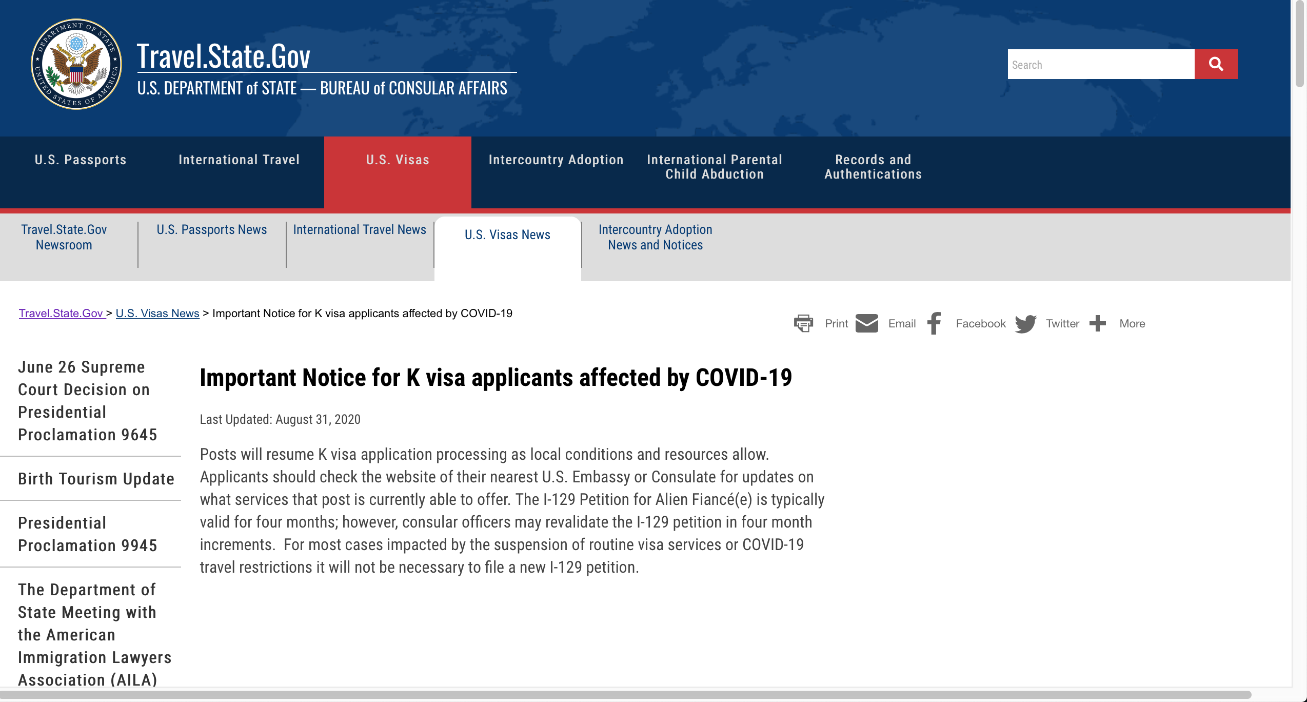
Task: Open Intercountry Adoption main menu item
Action: (556, 160)
